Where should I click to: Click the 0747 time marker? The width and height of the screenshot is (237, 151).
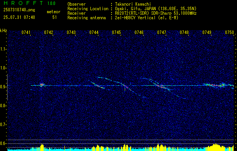162,32
